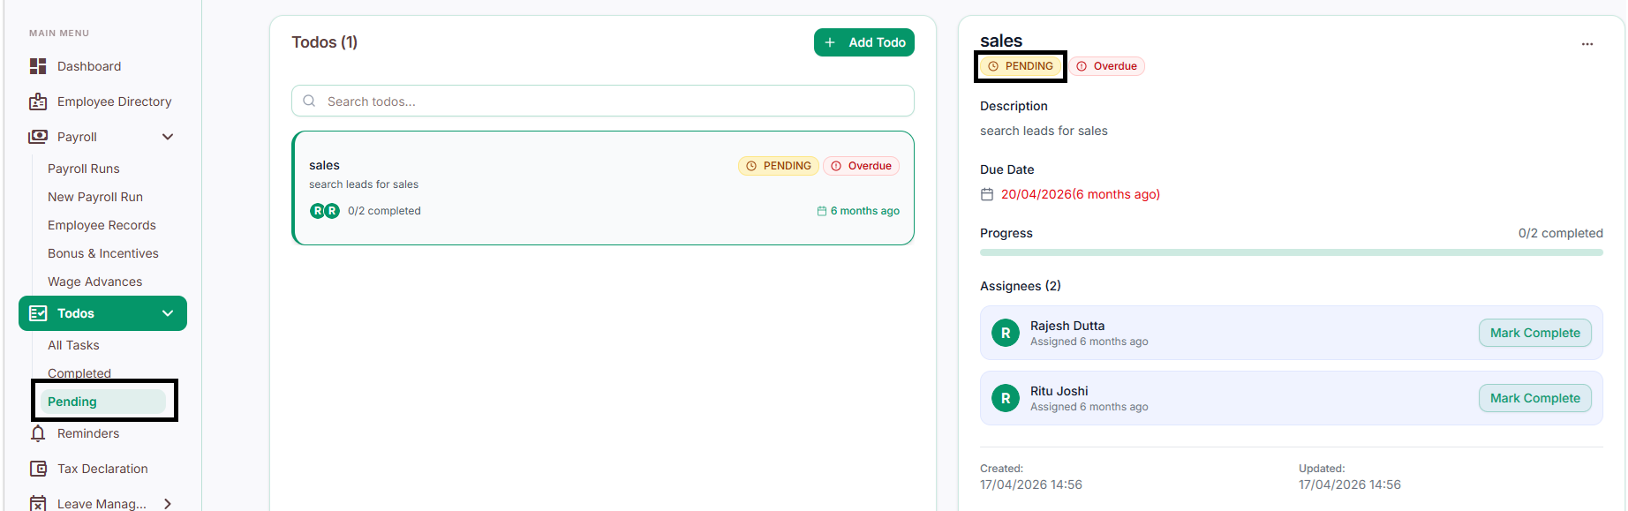Click the Progress bar in detail panel
Image resolution: width=1628 pixels, height=511 pixels.
pos(1291,252)
